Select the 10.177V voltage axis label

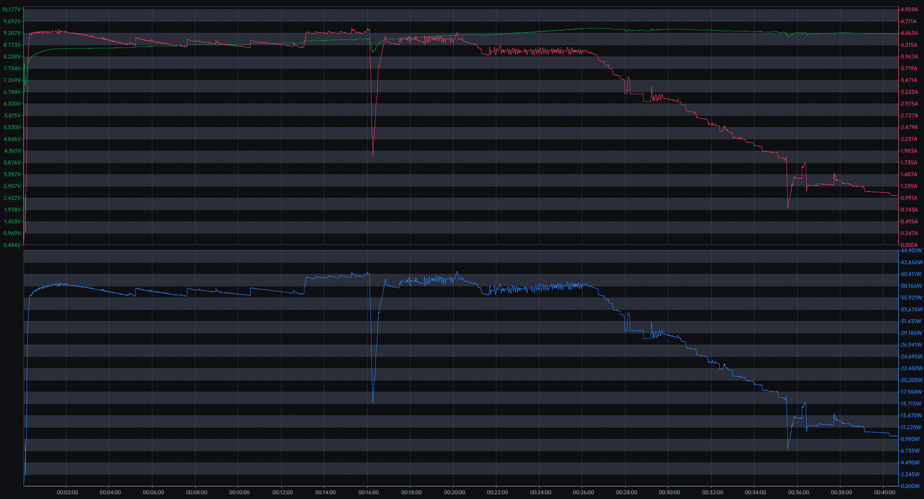pos(11,9)
